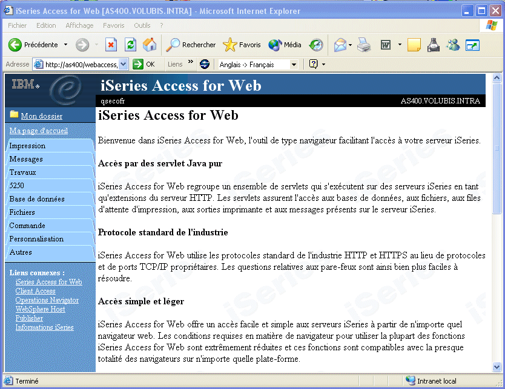Click the yellow note Discussion icon
This screenshot has width=505, height=389.
point(414,45)
